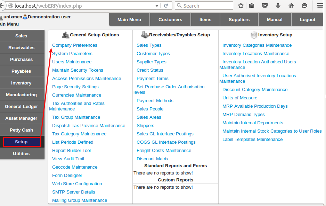Open Tax Group Maintenance link
This screenshot has height=206, width=326.
[76, 117]
